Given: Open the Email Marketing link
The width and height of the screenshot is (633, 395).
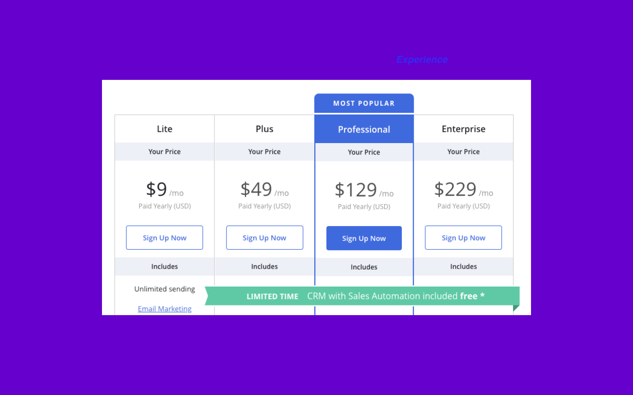Looking at the screenshot, I should 164,309.
